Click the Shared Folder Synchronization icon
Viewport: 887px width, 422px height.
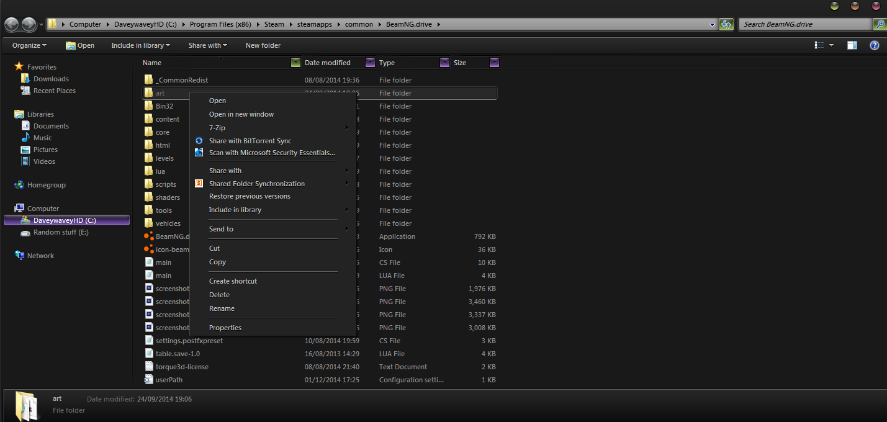pos(199,184)
